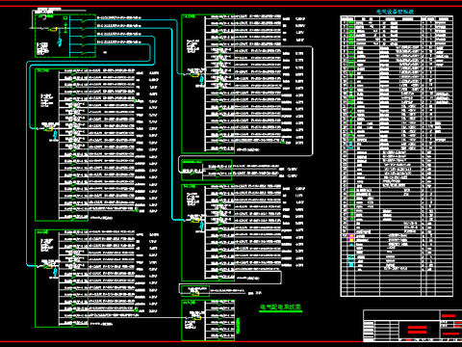Click the magenta symbol in legend table
This screenshot has height=347, width=462.
pos(351,238)
